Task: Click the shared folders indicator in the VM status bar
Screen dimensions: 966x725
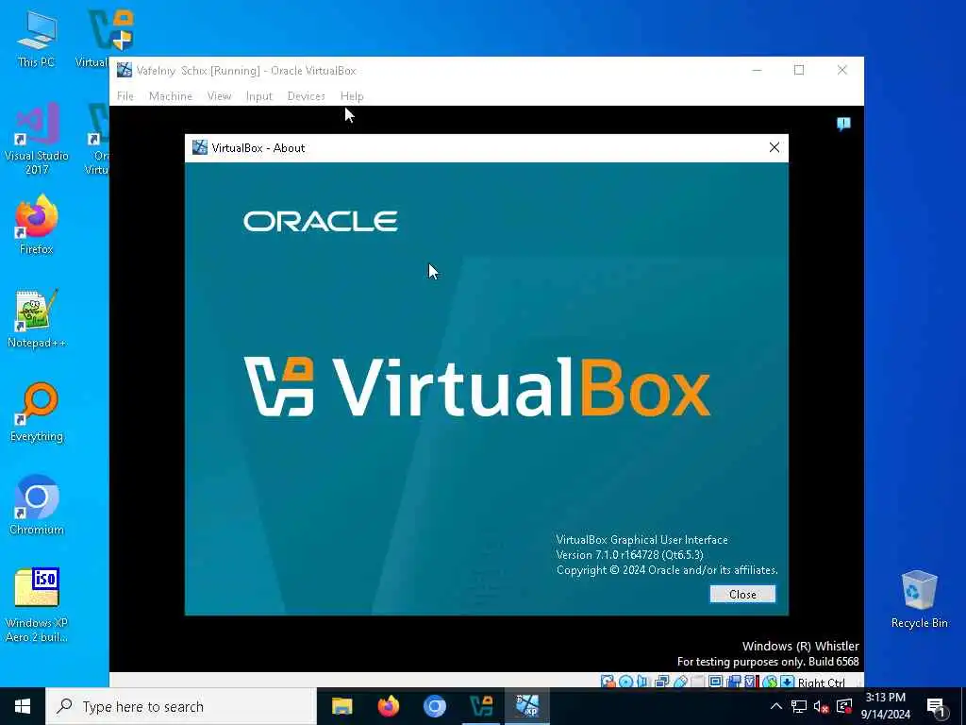Action: pyautogui.click(x=697, y=682)
